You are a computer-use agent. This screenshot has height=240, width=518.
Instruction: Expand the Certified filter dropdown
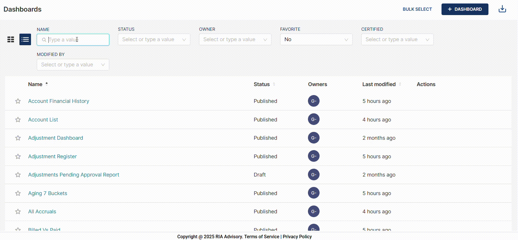click(397, 39)
